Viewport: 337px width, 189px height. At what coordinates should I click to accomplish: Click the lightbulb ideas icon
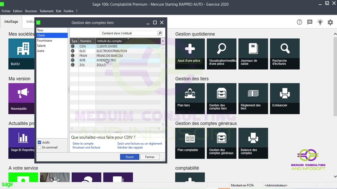point(320,22)
